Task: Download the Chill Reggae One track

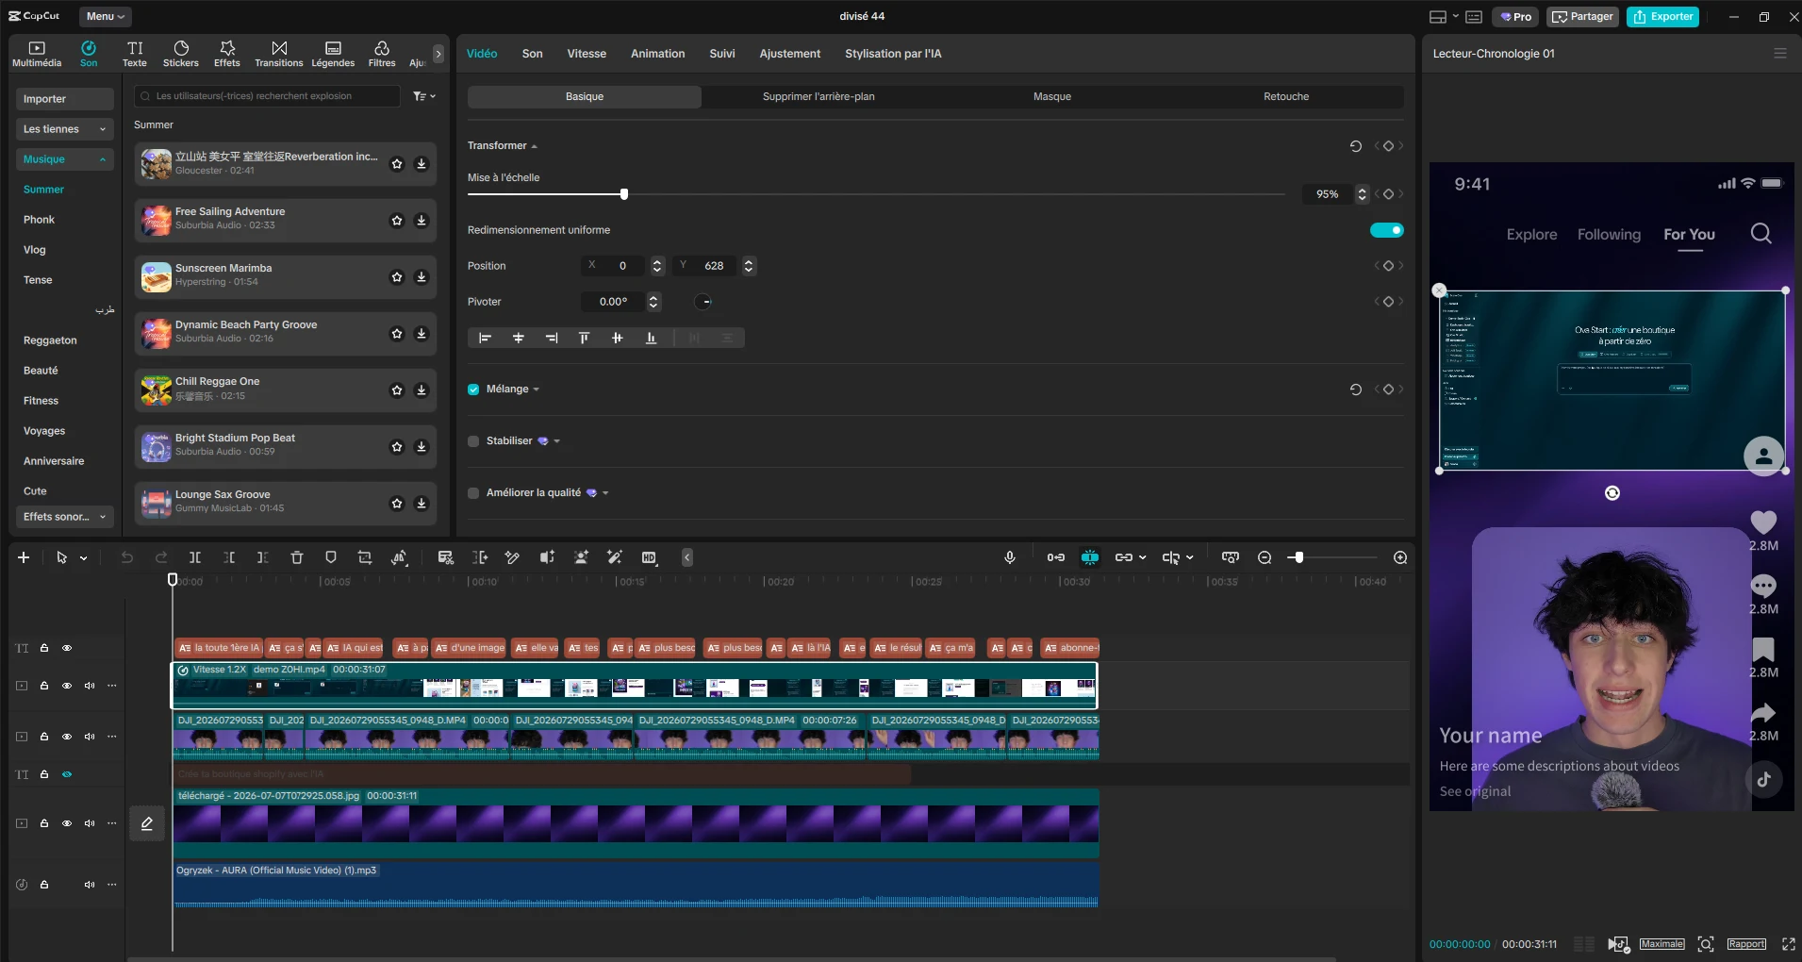Action: (422, 390)
